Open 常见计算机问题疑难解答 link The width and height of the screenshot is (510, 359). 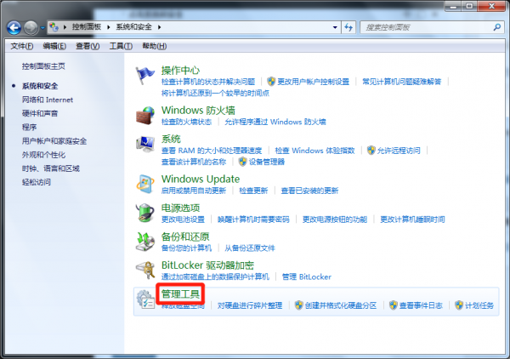tap(402, 82)
